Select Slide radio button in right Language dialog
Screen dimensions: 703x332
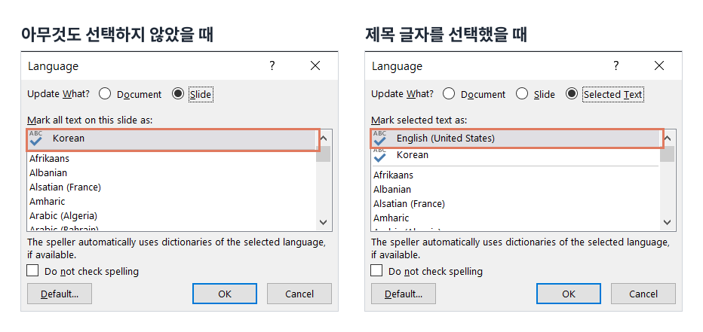tap(521, 94)
